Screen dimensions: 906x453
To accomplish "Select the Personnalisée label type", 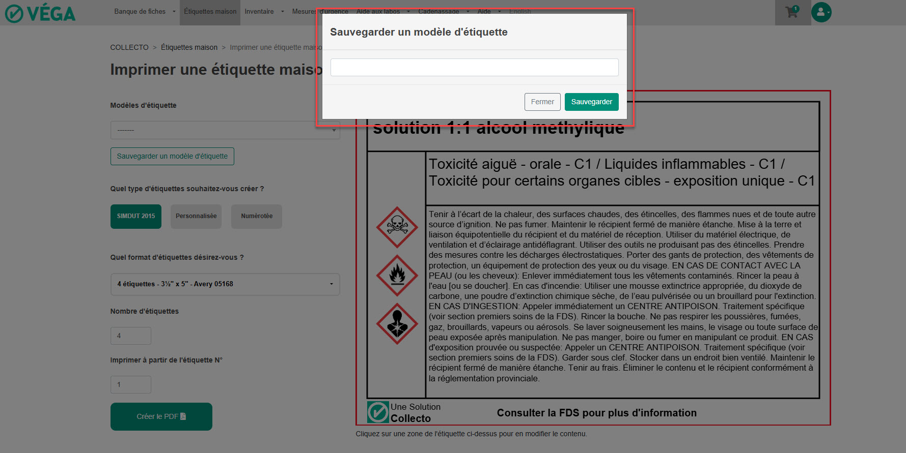I will (196, 216).
